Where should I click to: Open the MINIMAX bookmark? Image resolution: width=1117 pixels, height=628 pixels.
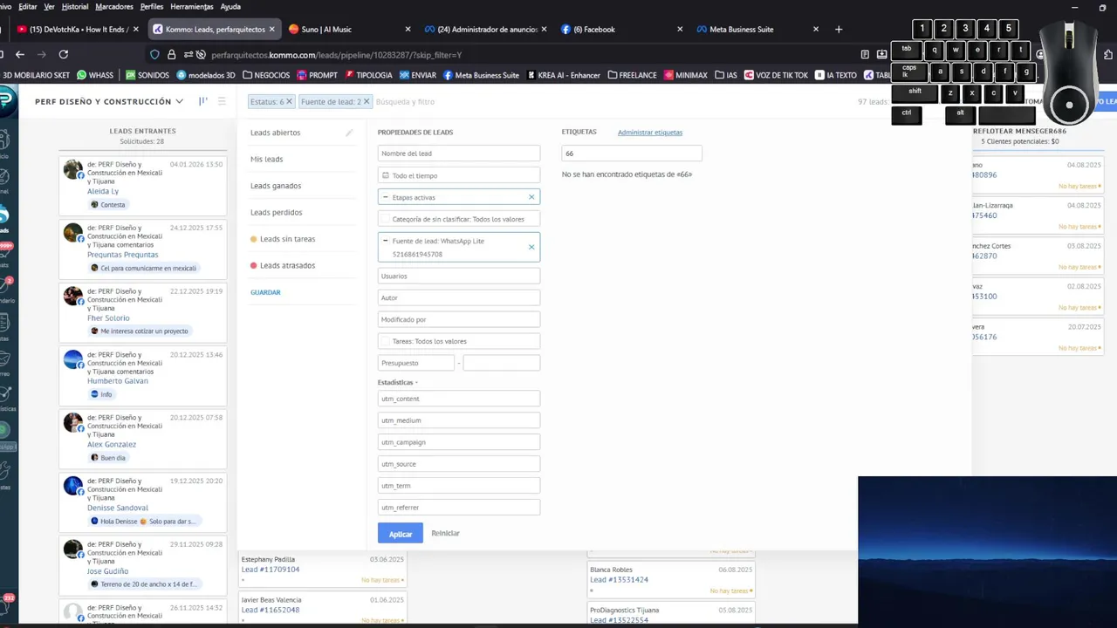(685, 75)
